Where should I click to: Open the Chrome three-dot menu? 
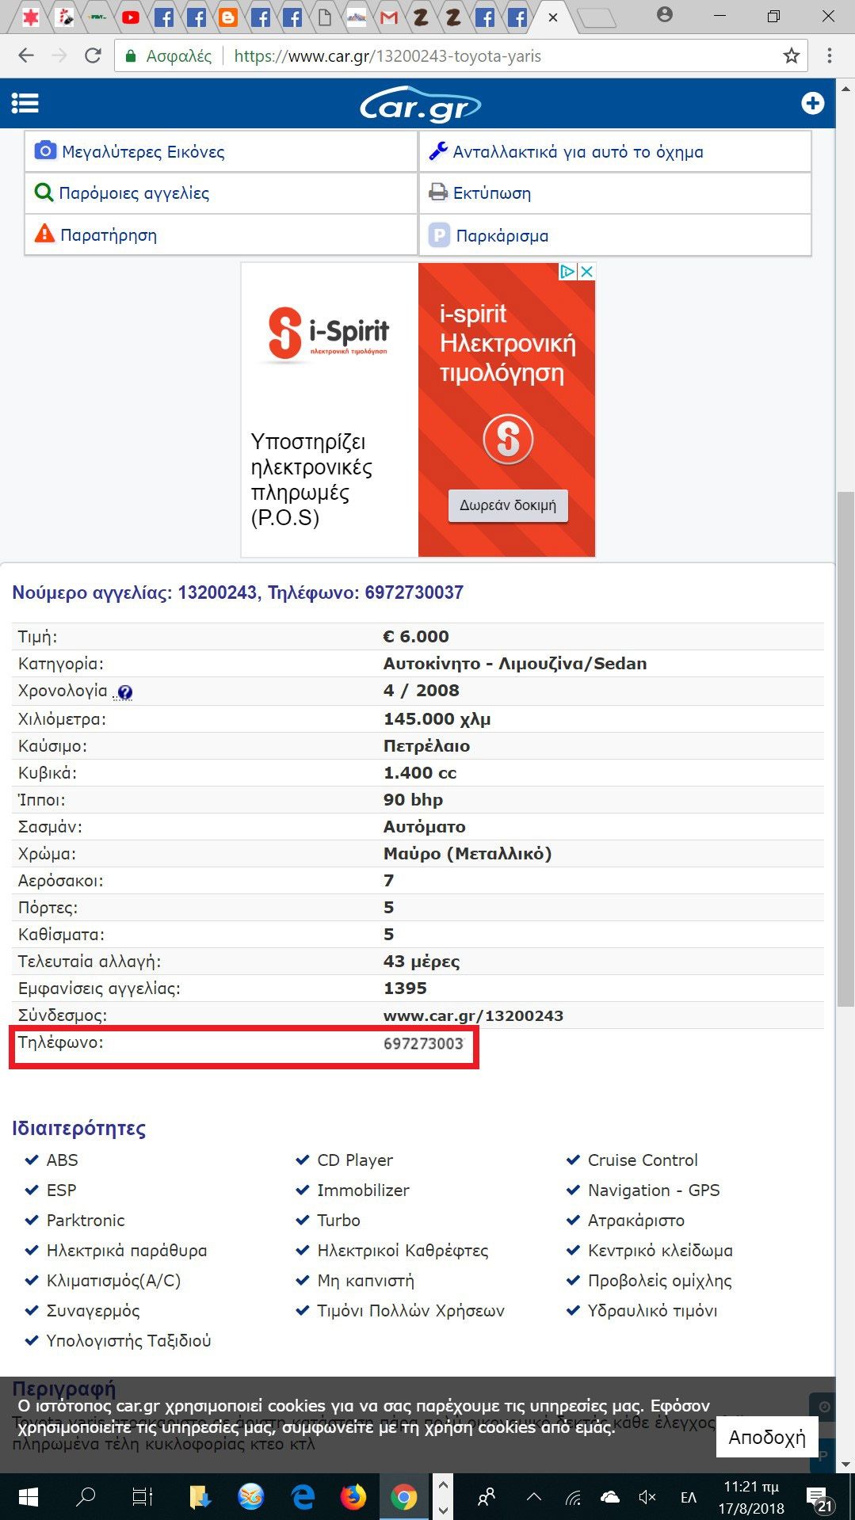coord(830,56)
